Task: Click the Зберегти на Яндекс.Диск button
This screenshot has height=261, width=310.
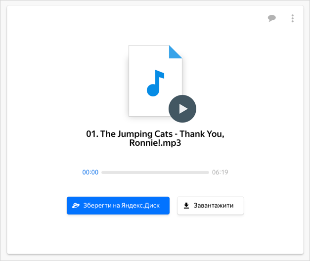Action: pos(118,206)
